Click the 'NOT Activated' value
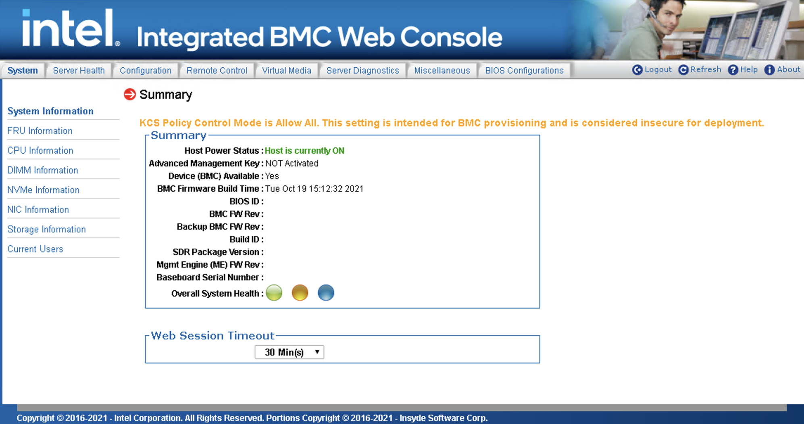The image size is (804, 424). tap(292, 163)
